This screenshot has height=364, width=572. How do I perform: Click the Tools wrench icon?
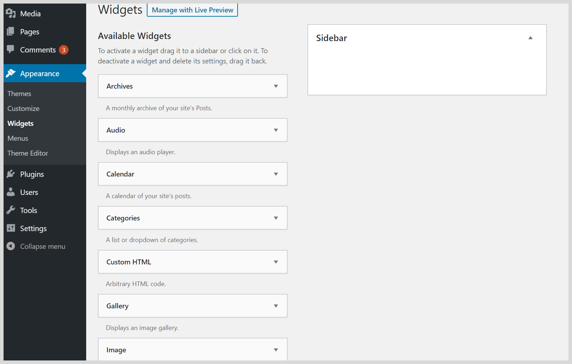pos(11,210)
